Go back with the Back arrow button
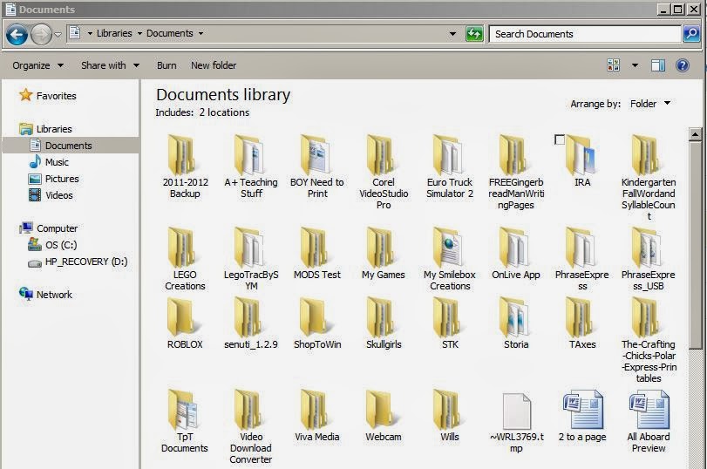Viewport: 707px width, 469px height. (17, 34)
